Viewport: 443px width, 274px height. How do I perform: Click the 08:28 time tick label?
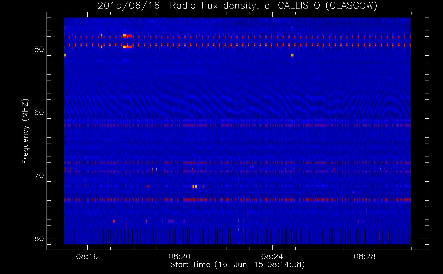[x=365, y=257]
